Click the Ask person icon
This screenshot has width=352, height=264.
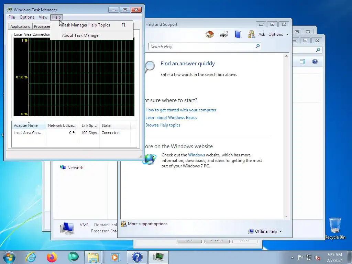[x=252, y=34]
